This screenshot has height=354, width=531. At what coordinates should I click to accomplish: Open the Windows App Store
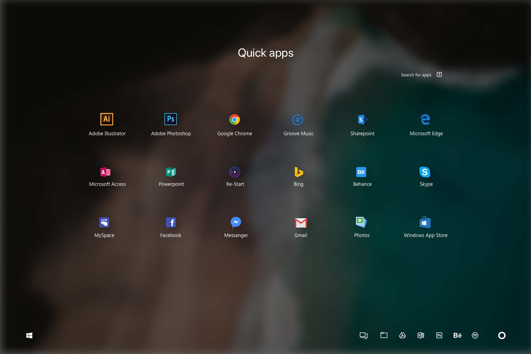click(425, 222)
